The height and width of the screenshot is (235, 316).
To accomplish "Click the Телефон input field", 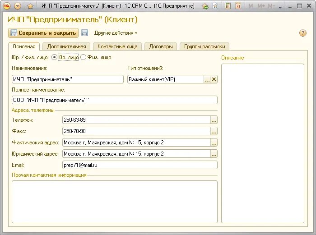I will coord(137,120).
